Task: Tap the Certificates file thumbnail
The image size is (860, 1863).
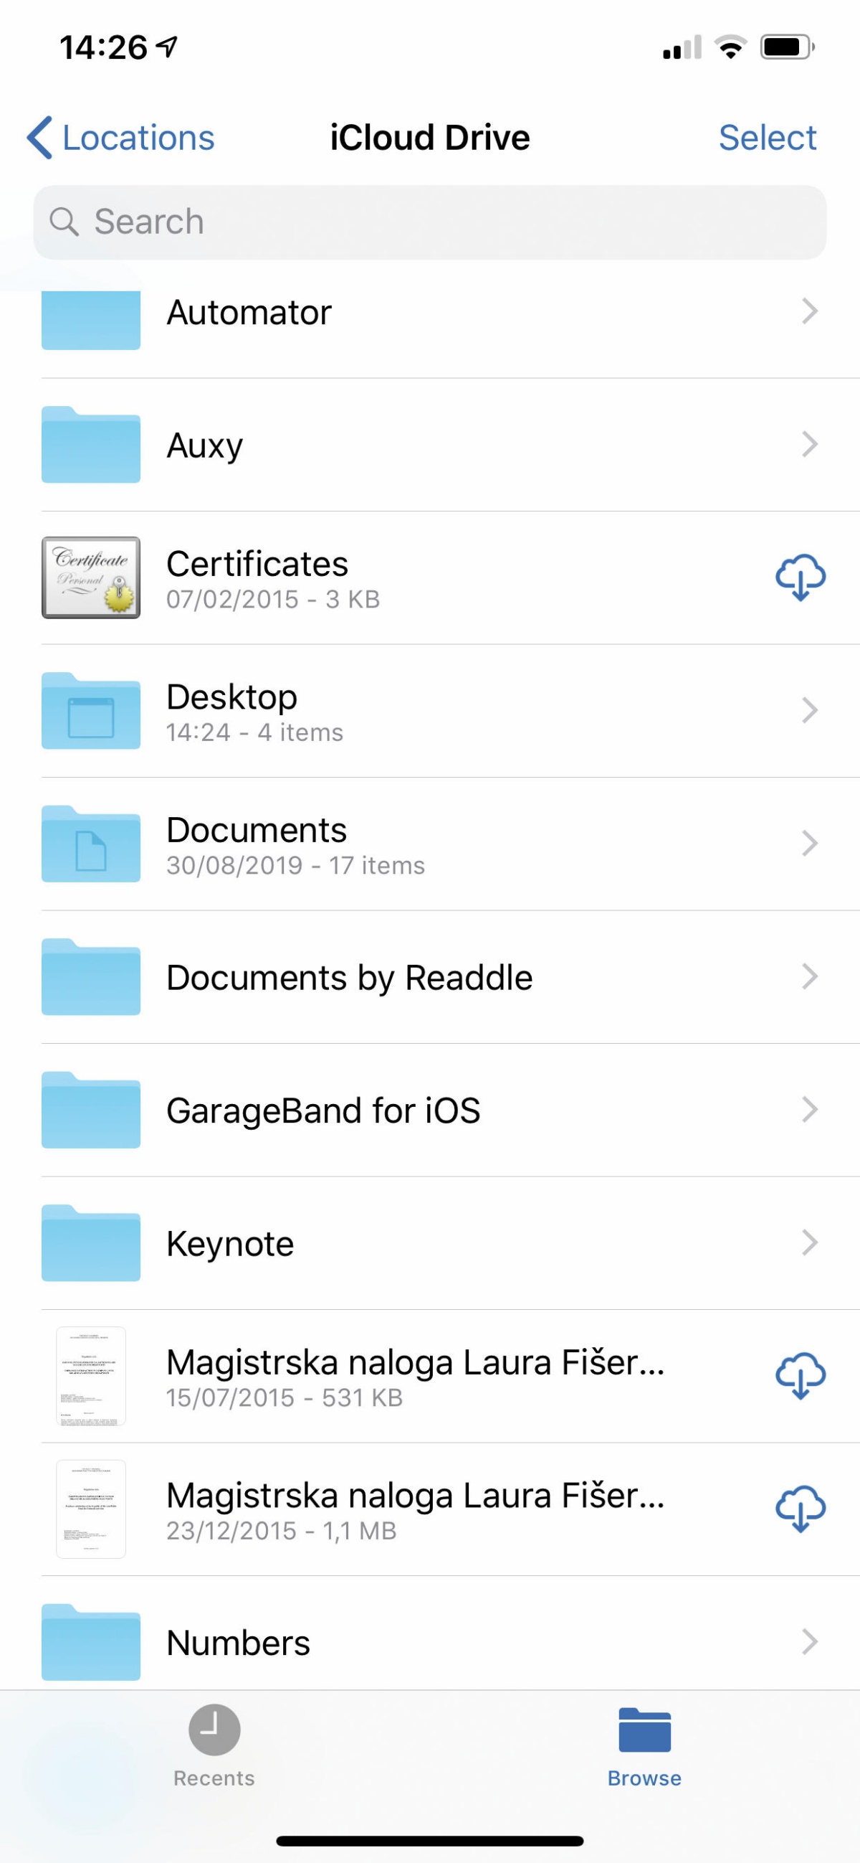Action: (x=90, y=577)
